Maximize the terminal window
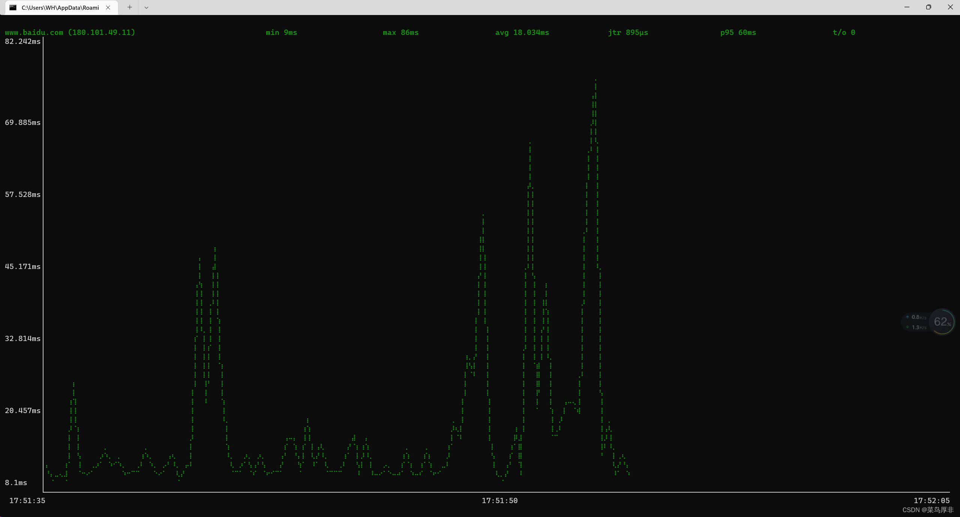The image size is (960, 517). tap(928, 7)
